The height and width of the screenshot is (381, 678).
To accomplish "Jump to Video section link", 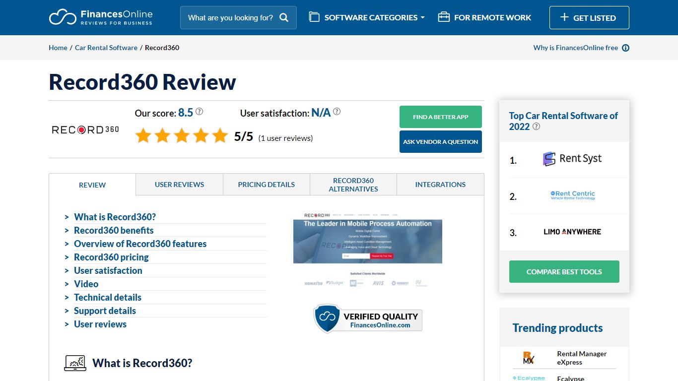I will point(86,284).
